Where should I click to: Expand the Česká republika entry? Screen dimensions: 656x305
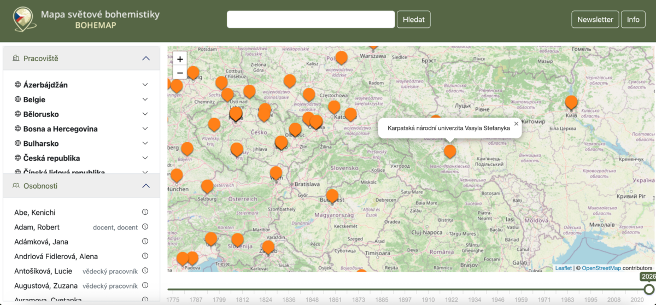pyautogui.click(x=145, y=158)
